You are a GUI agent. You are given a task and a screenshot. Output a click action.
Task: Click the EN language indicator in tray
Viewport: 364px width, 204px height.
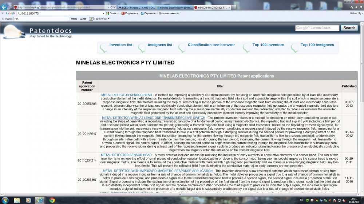301,200
